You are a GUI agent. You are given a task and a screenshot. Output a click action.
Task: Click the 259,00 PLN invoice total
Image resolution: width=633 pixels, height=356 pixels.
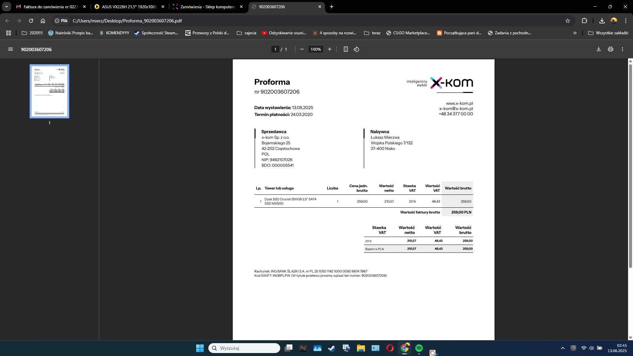coord(461,212)
